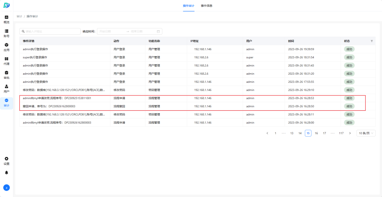Click the search magnifier icon in IP field
This screenshot has height=197, width=382.
(23, 31)
